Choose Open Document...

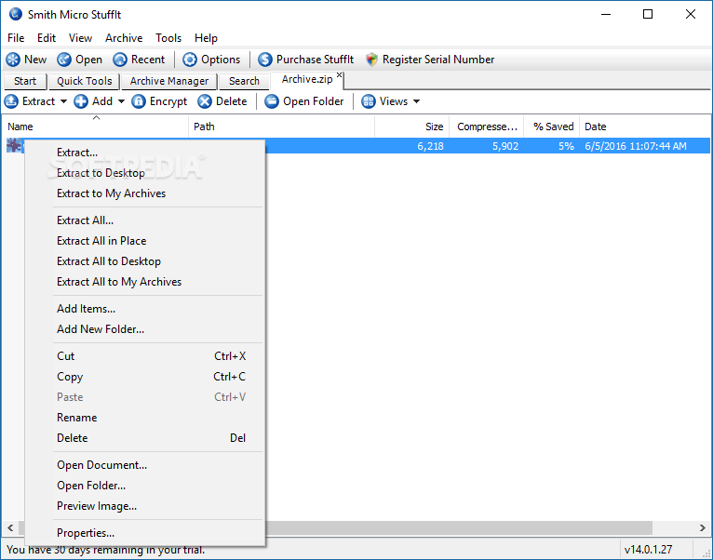[x=145, y=465]
